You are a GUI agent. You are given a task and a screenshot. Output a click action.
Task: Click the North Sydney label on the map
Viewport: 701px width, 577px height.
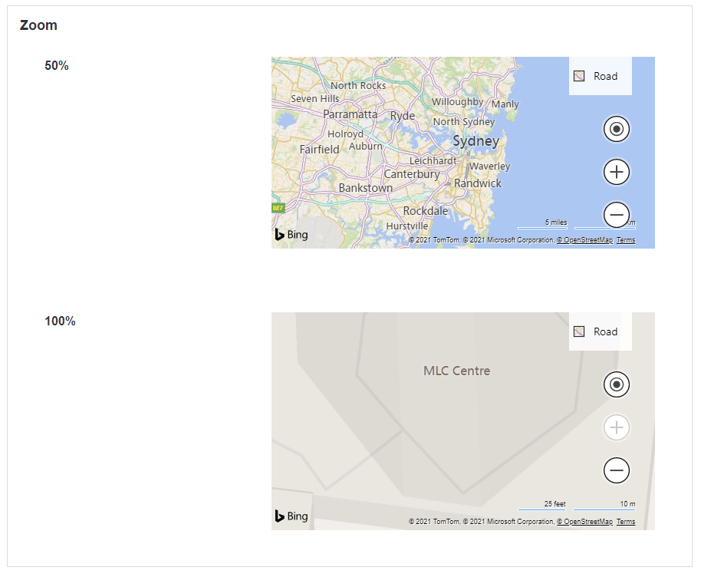point(464,121)
